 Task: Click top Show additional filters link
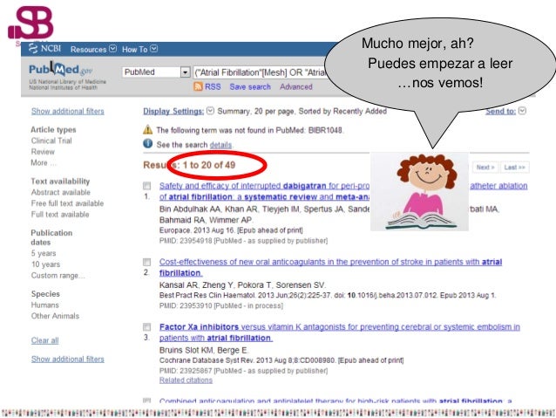(x=68, y=111)
